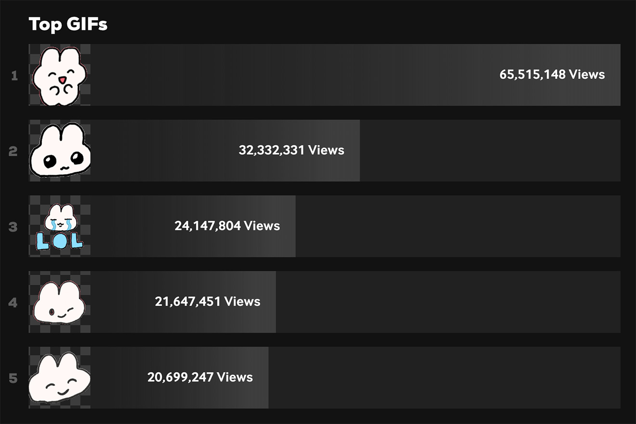The width and height of the screenshot is (636, 424).
Task: Select rank number 3
Action: 13,227
